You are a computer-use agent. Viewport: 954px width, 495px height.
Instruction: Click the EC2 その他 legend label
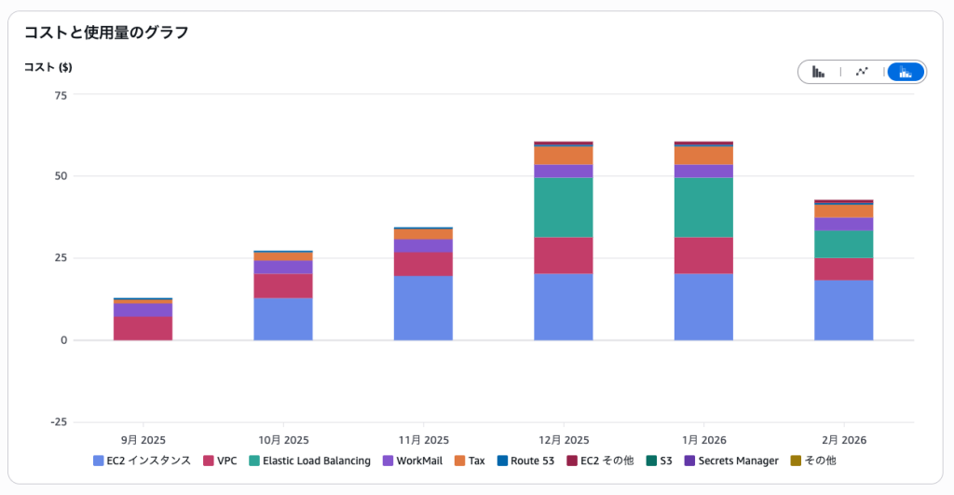pos(606,461)
